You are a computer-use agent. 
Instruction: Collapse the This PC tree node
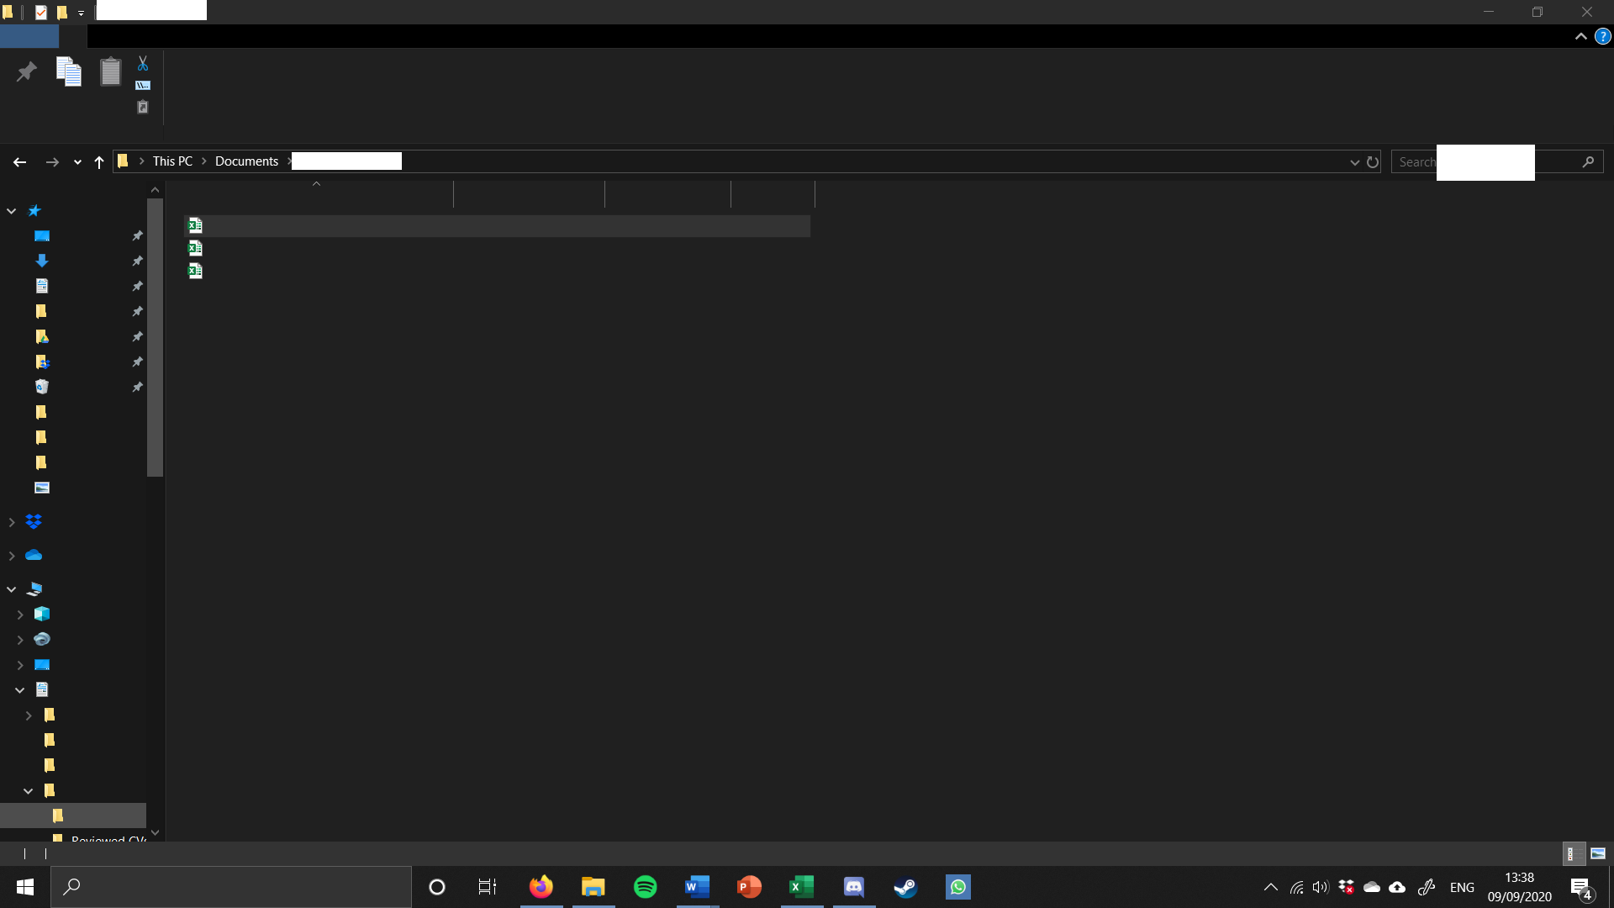point(12,589)
